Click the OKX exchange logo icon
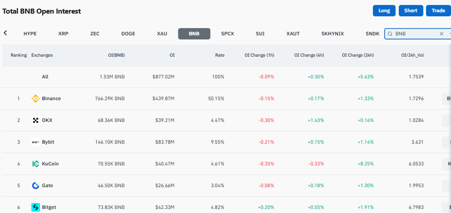This screenshot has width=451, height=213. [36, 120]
